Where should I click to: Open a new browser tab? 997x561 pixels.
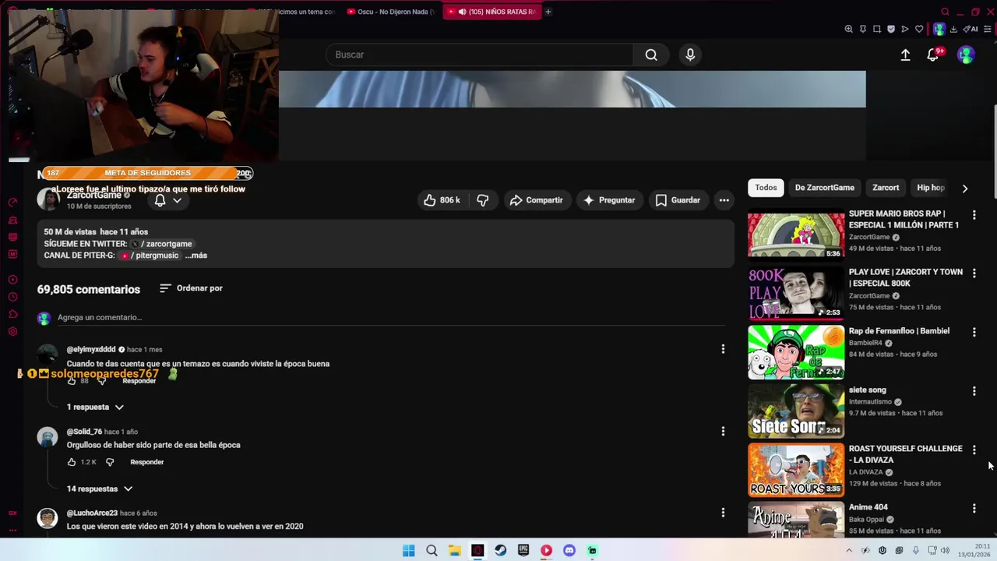click(x=548, y=12)
